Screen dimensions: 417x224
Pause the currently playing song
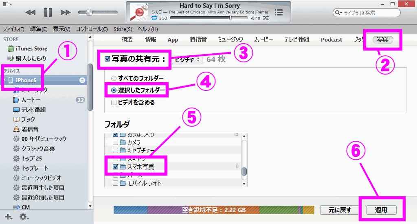(48, 12)
